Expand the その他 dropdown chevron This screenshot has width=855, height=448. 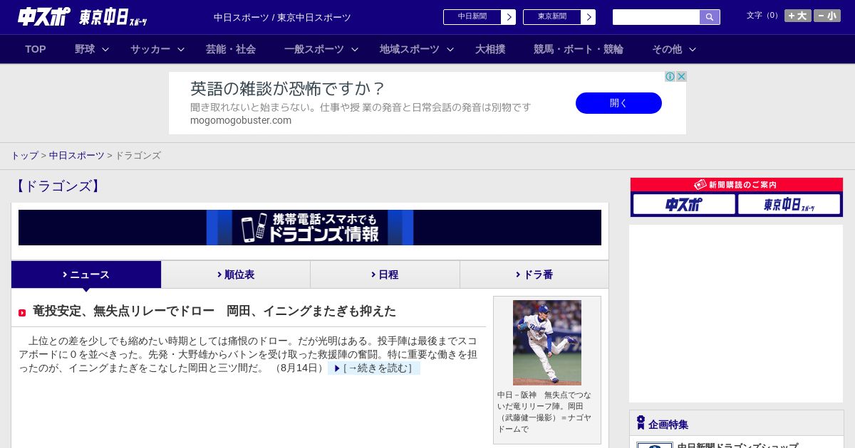click(693, 49)
